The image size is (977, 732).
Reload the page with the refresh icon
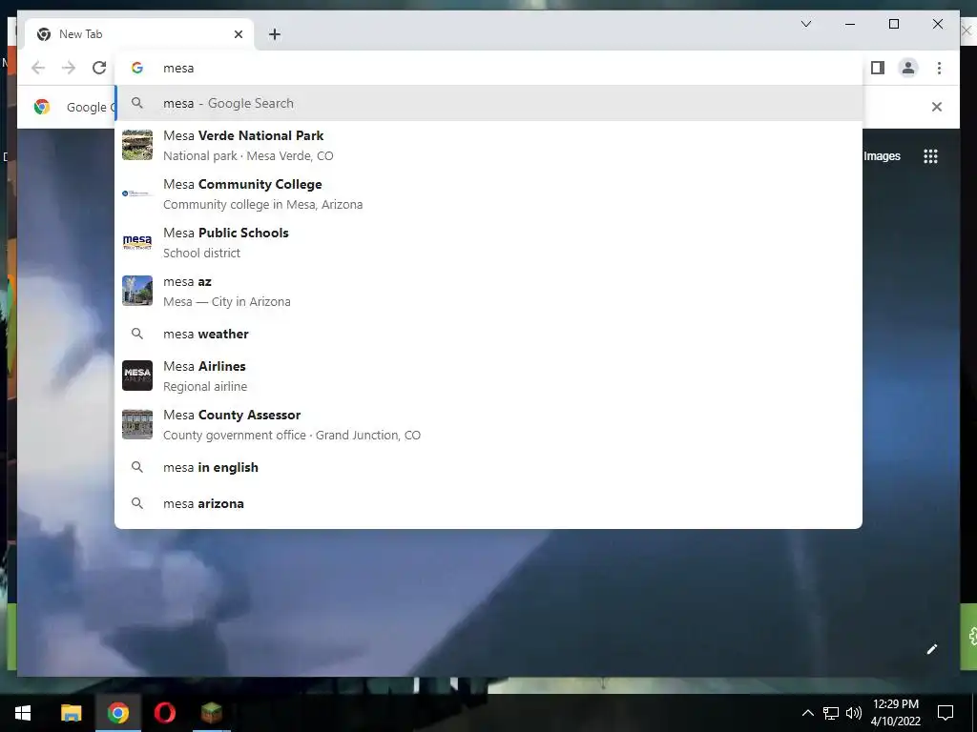(x=99, y=68)
